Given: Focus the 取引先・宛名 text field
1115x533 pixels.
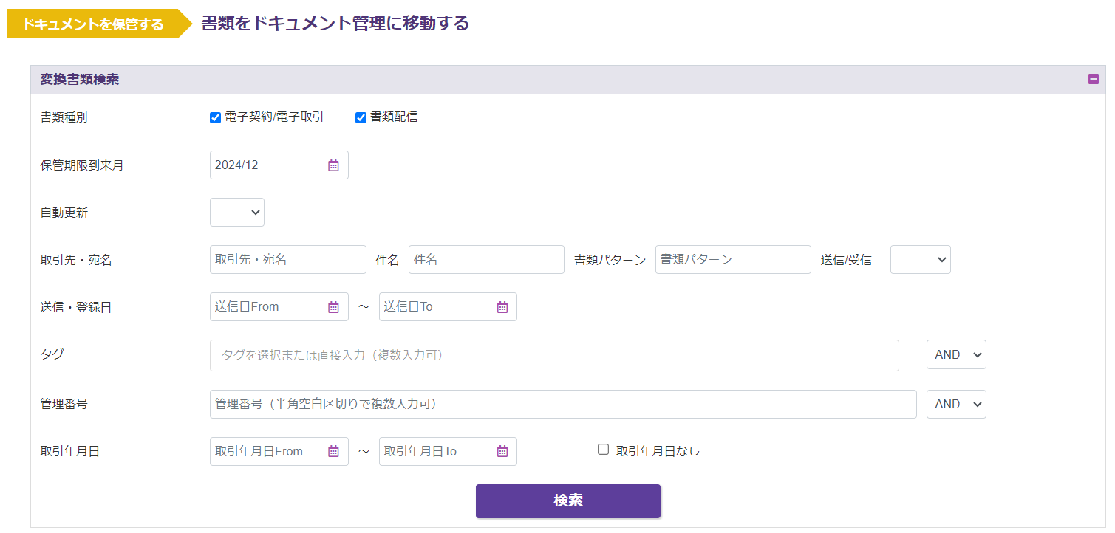Looking at the screenshot, I should point(287,260).
